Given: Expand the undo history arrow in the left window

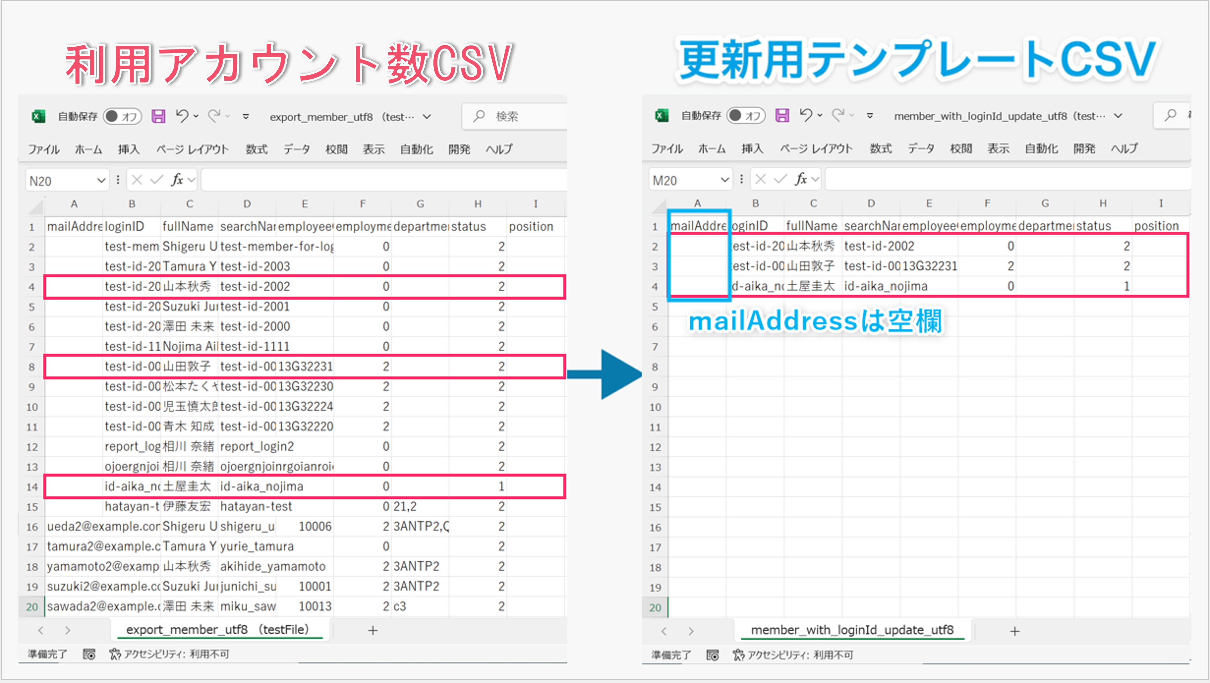Looking at the screenshot, I should 196,116.
